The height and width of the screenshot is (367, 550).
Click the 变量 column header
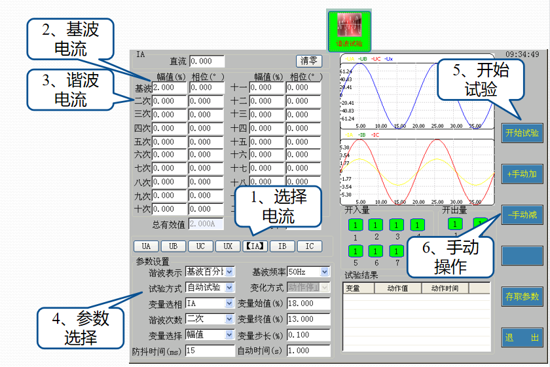[359, 288]
